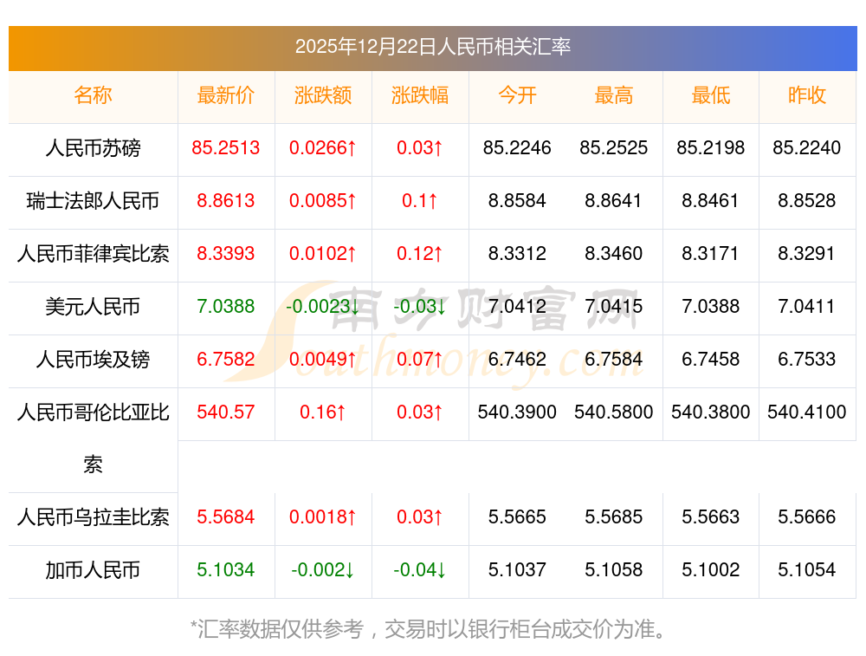Click latest price 540.57
Viewport: 866px width, 656px height.
[x=226, y=412]
